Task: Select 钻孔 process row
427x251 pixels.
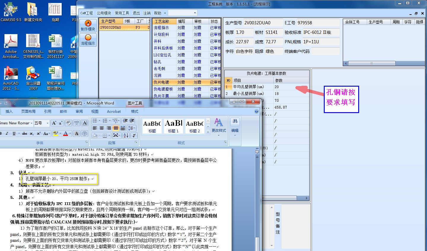Action: click(187, 62)
